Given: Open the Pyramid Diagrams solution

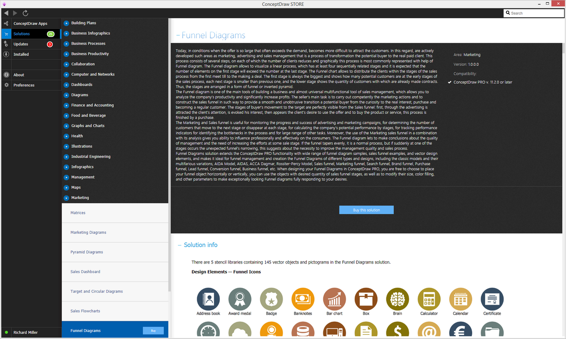Looking at the screenshot, I should [115, 252].
